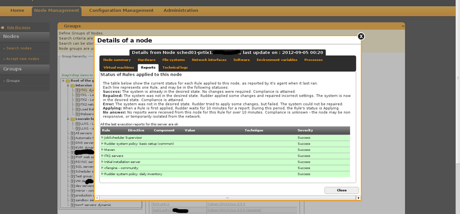Select the Reports tab

point(148,68)
